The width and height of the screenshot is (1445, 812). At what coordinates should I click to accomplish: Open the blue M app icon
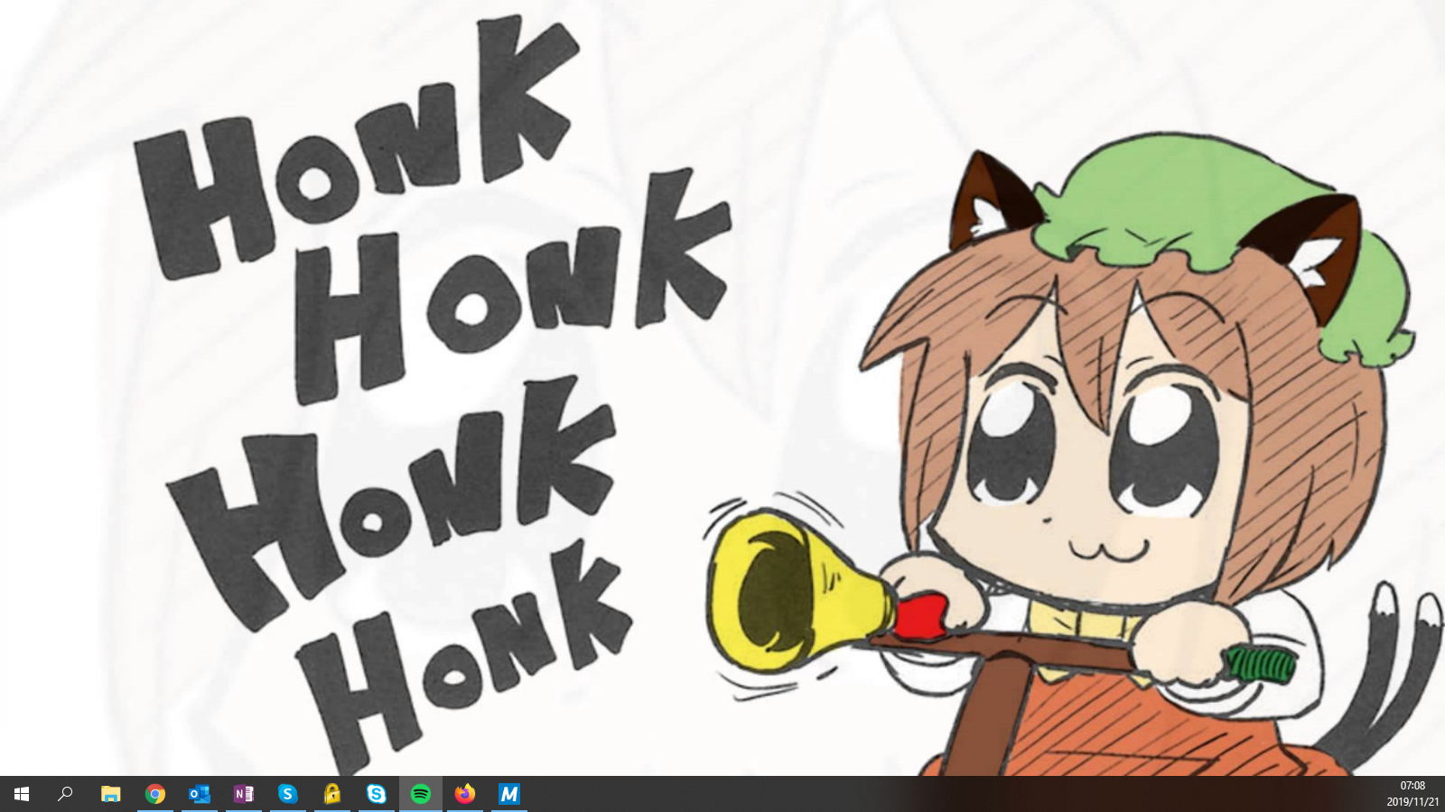[x=509, y=794]
